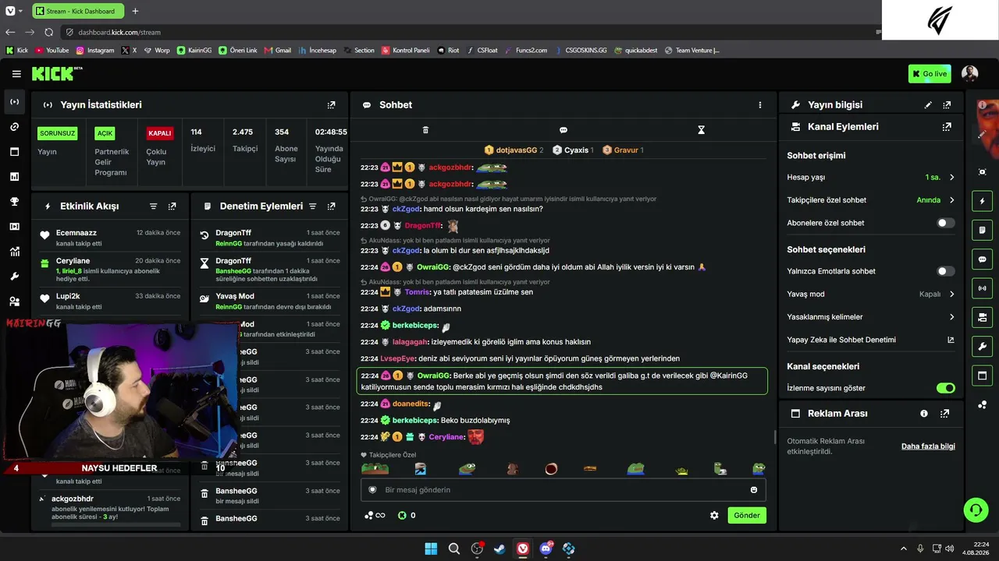Open the Sohbet three-dot options menu
The height and width of the screenshot is (561, 999).
point(760,104)
